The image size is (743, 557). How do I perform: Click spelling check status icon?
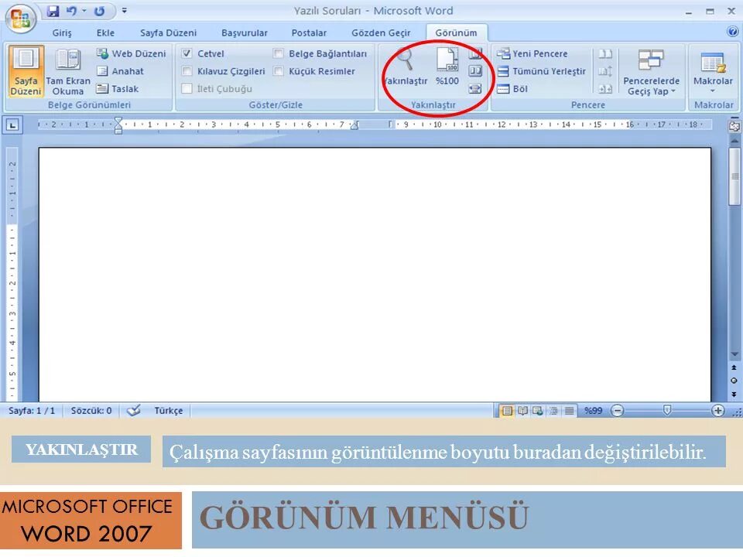[x=134, y=410]
